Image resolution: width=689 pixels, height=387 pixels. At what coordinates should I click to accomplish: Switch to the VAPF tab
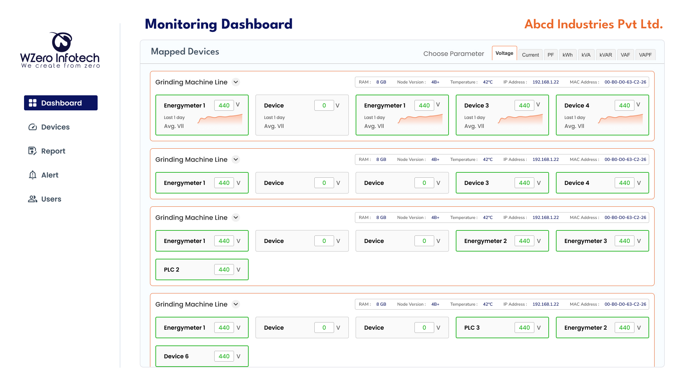[x=645, y=55]
